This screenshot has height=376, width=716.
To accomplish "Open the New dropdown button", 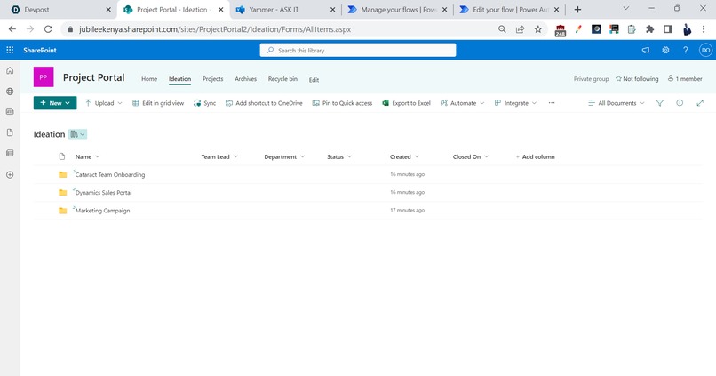I will coord(55,103).
